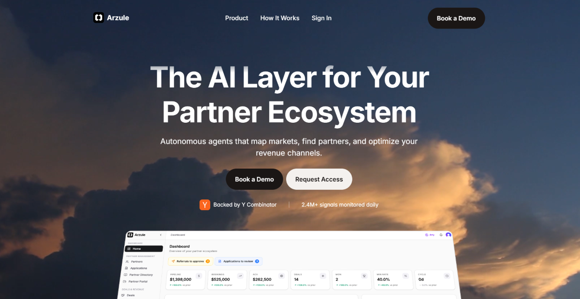The image size is (580, 299).
Task: Click the Request Access button
Action: tap(319, 179)
